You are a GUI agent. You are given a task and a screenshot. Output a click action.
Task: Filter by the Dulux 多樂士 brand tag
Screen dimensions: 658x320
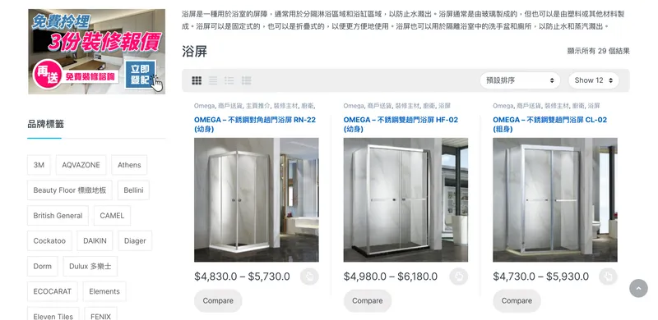(x=90, y=267)
